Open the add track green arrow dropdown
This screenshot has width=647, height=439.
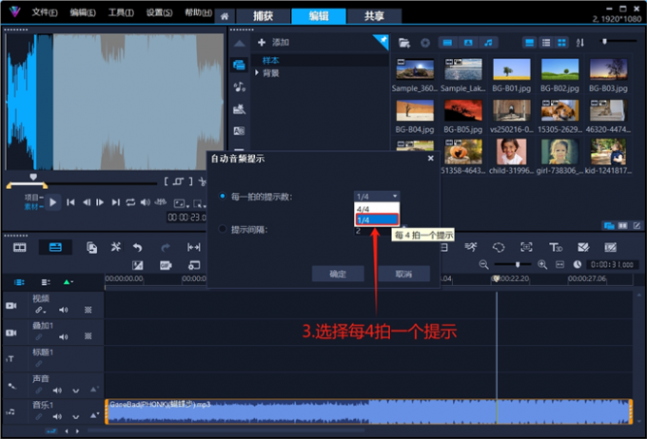tap(68, 282)
